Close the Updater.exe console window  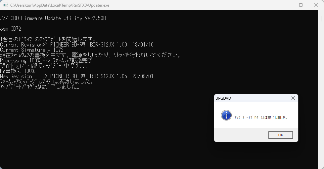click(x=316, y=5)
